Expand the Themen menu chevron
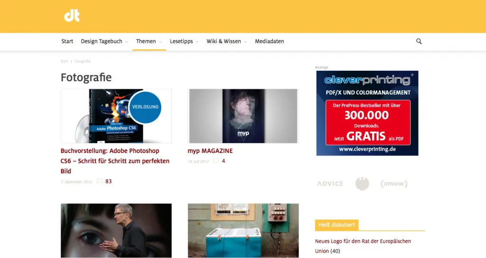This screenshot has width=486, height=258. click(160, 42)
